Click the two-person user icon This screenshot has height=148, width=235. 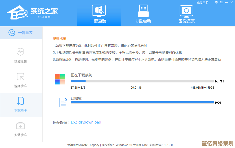coord(221,3)
